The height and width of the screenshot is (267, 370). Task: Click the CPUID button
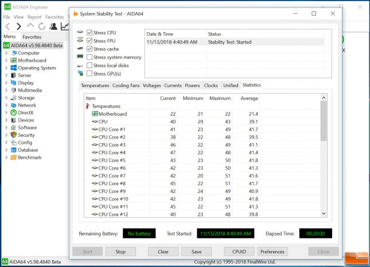[239, 252]
